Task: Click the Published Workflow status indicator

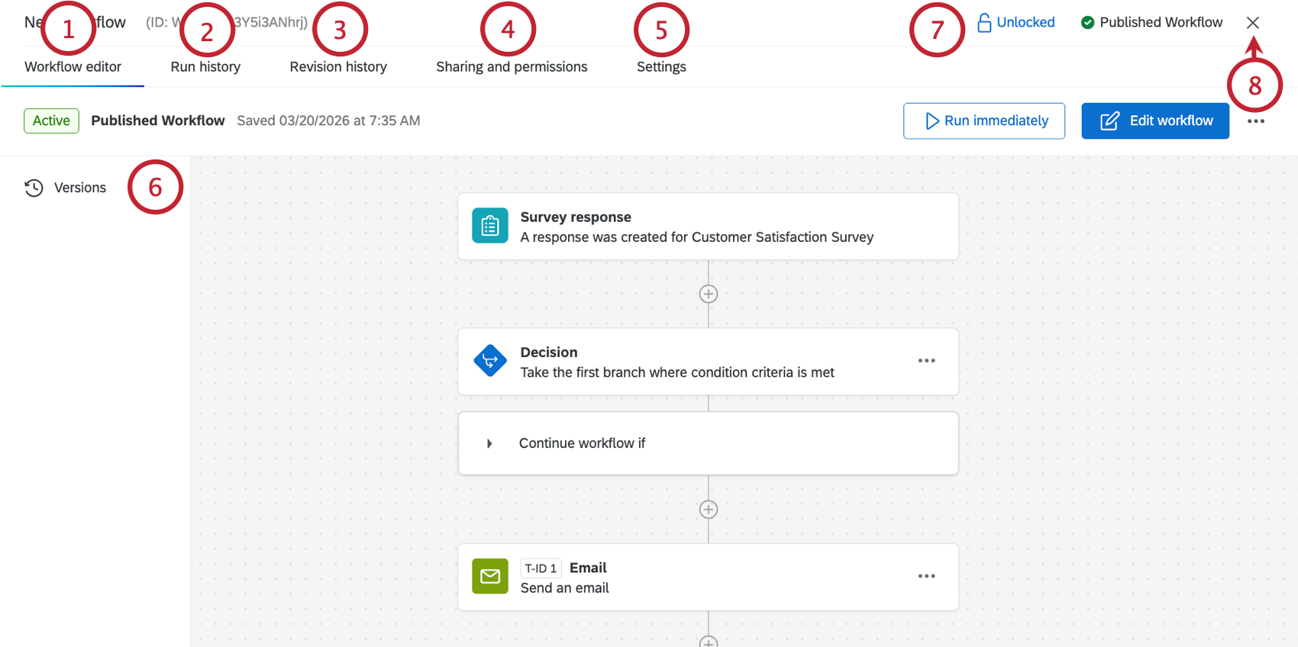Action: click(x=1151, y=23)
